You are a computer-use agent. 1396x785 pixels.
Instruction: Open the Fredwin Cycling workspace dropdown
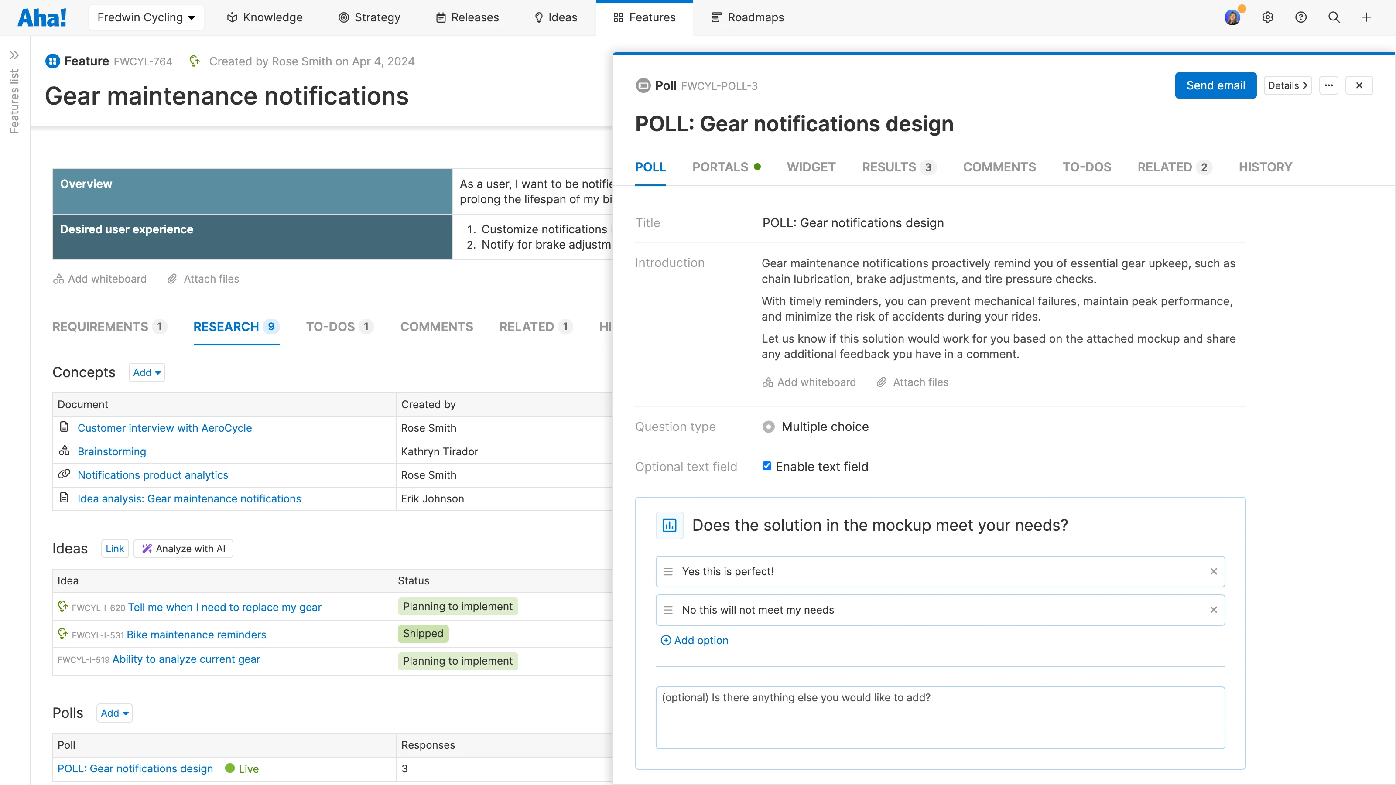click(x=146, y=17)
